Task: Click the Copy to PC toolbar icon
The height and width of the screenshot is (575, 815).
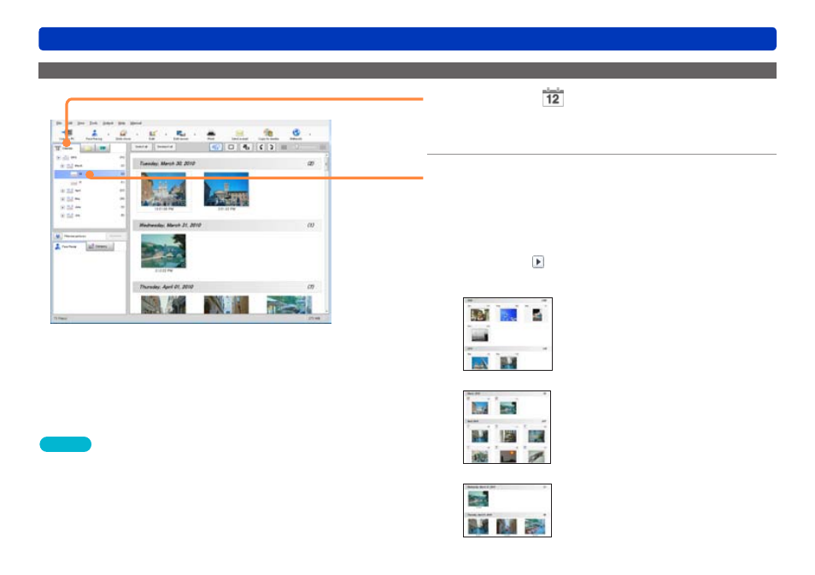Action: pyautogui.click(x=67, y=134)
